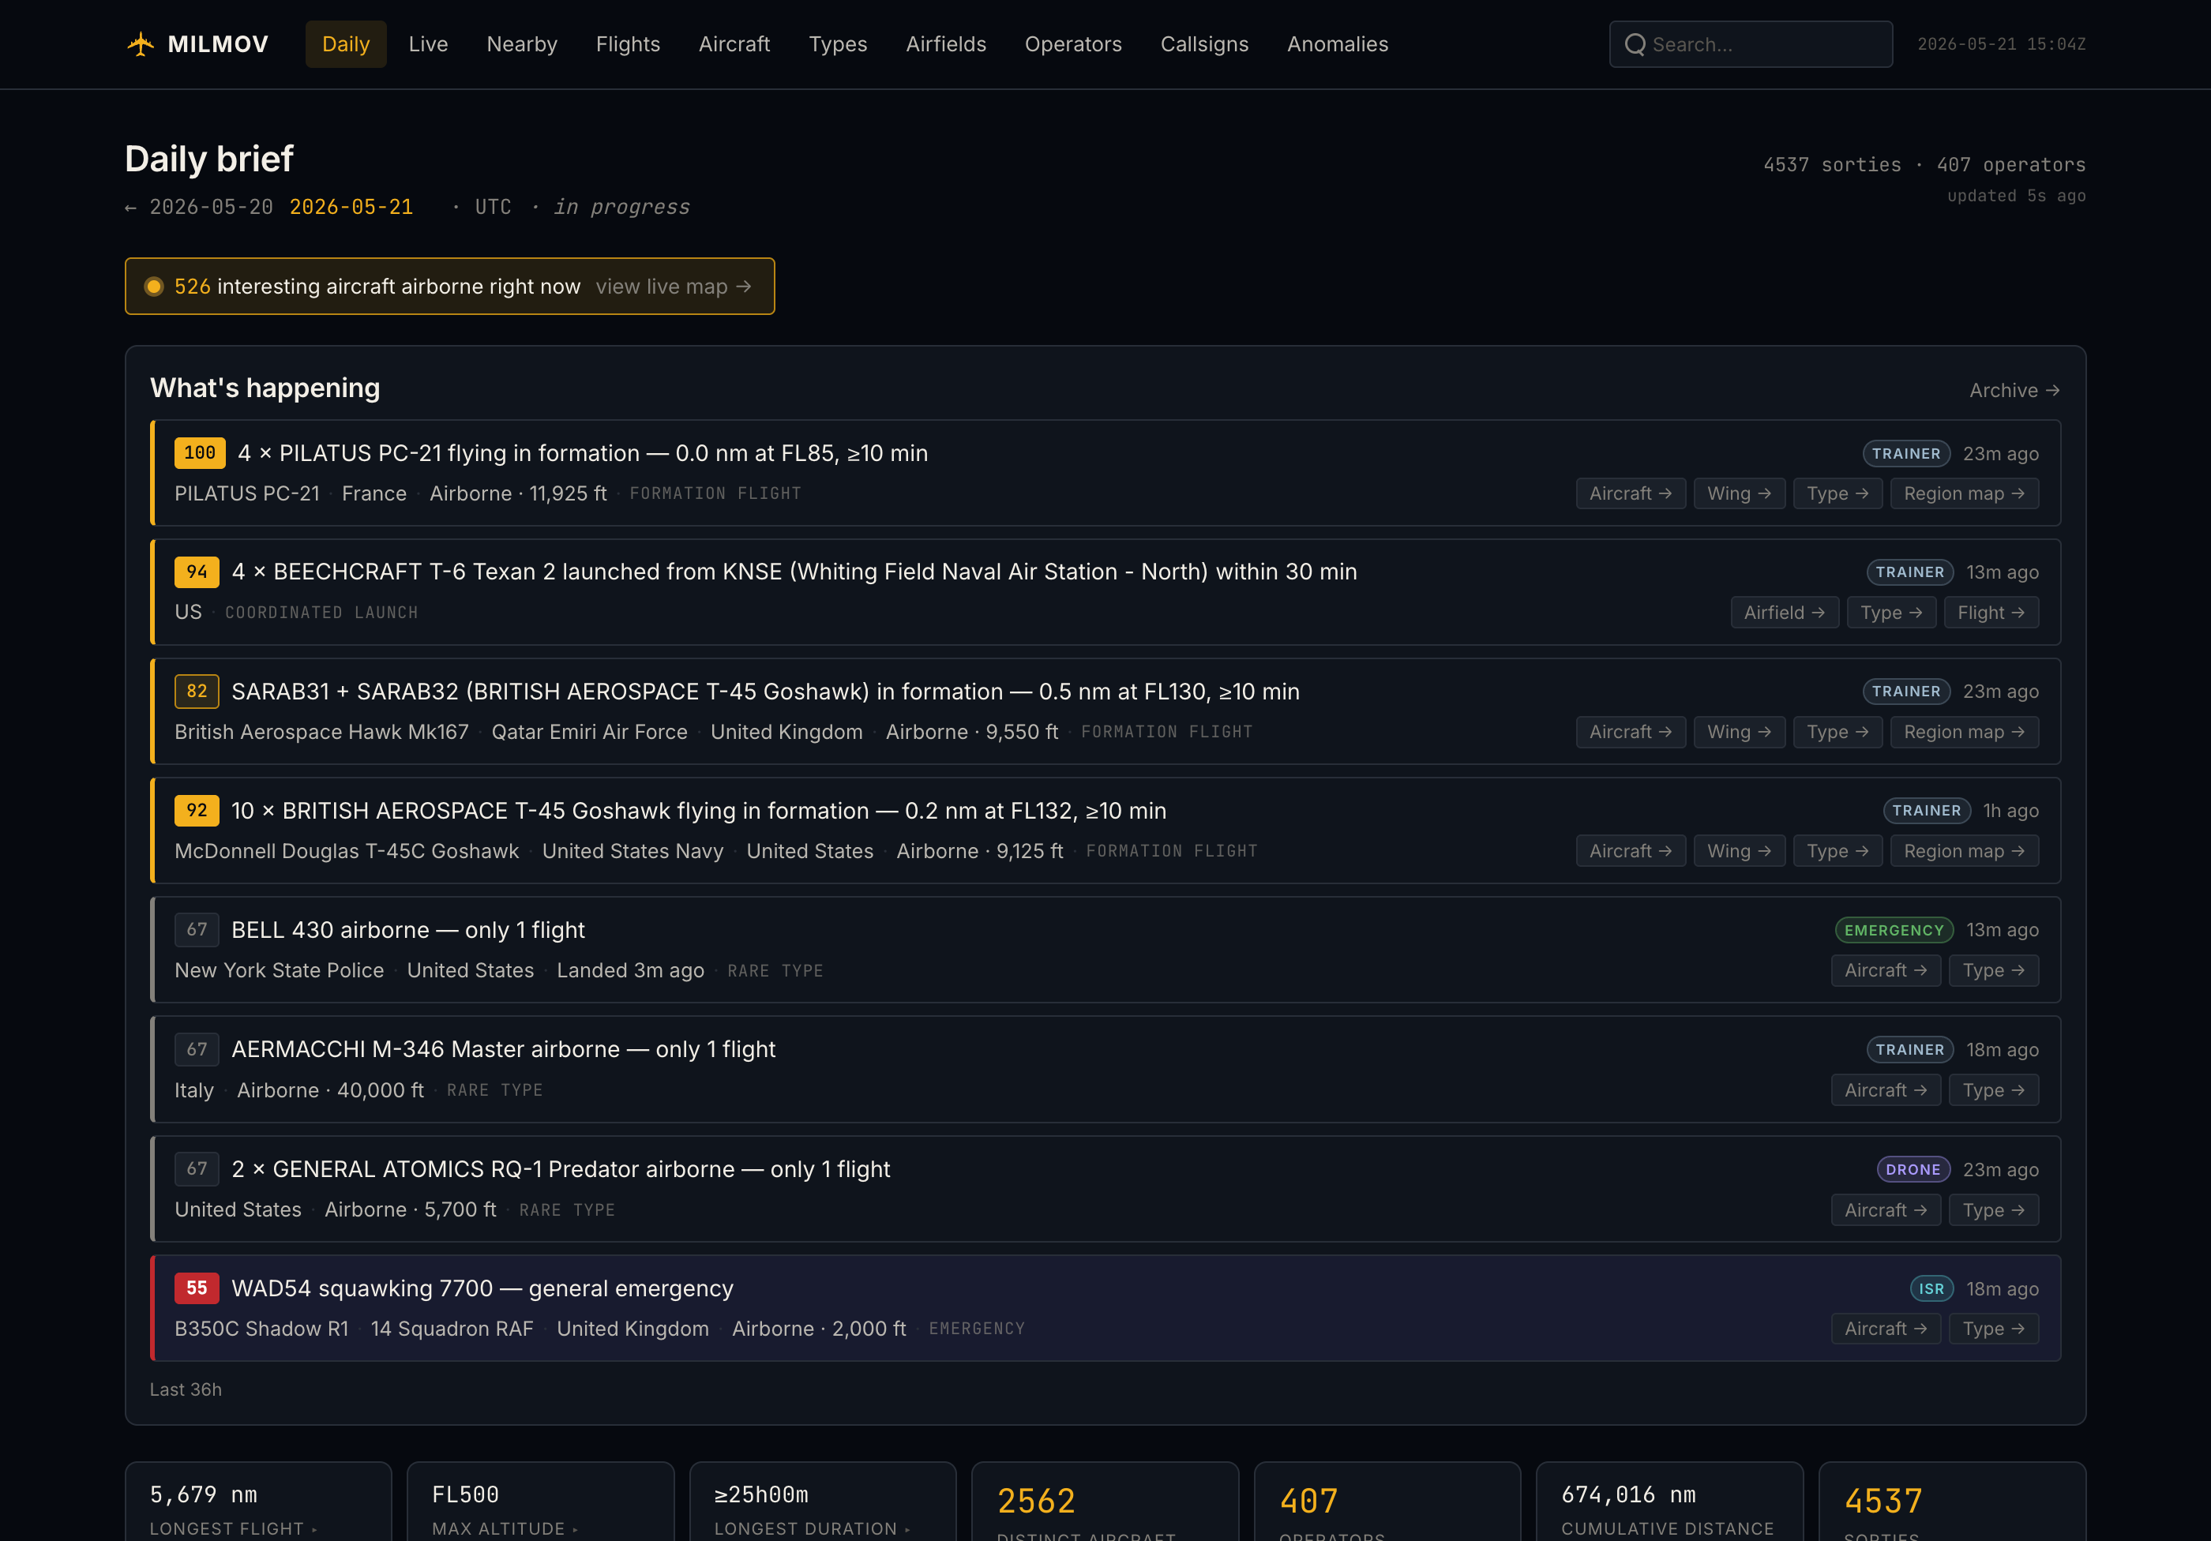This screenshot has height=1541, width=2211.
Task: Click the MILMOV airplane logo icon
Action: click(x=141, y=44)
